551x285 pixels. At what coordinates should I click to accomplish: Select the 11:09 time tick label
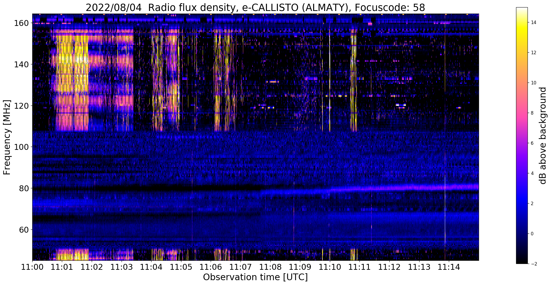(300, 267)
